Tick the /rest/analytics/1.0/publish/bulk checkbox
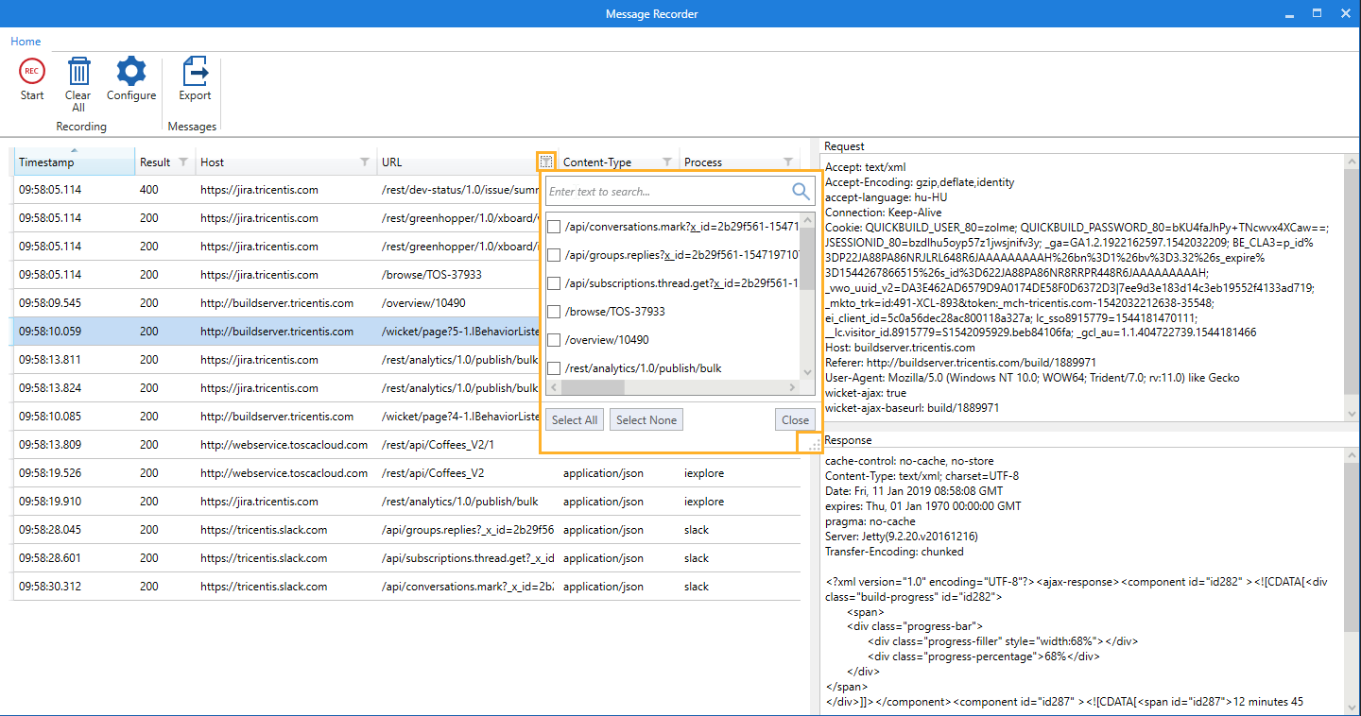Screen dimensions: 1361x716 [x=555, y=368]
